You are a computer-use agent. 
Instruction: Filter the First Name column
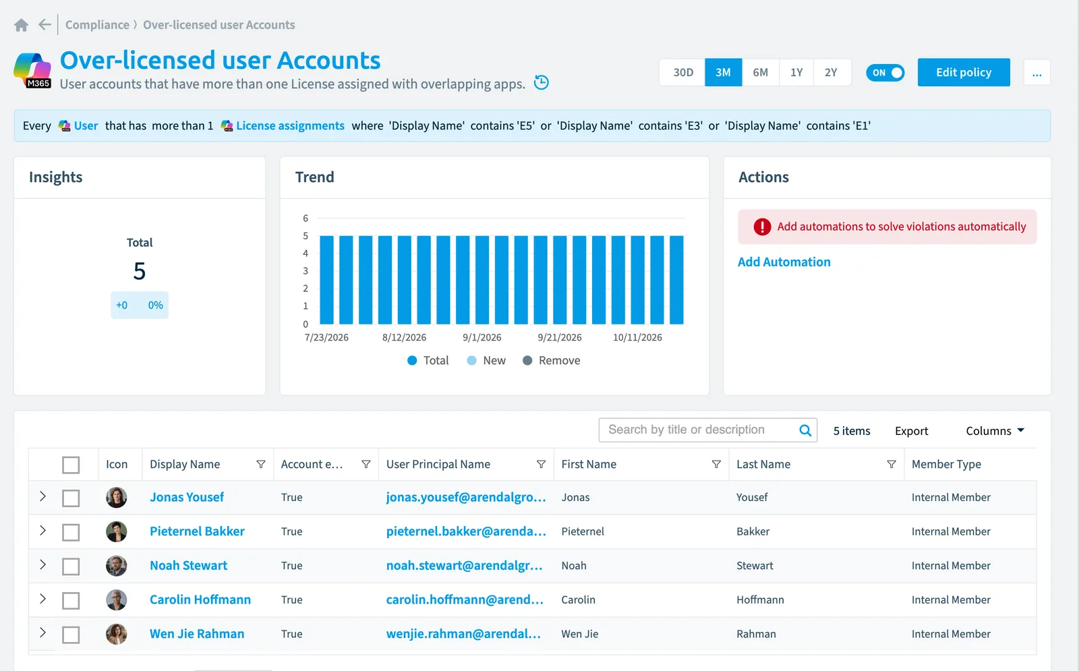click(716, 464)
